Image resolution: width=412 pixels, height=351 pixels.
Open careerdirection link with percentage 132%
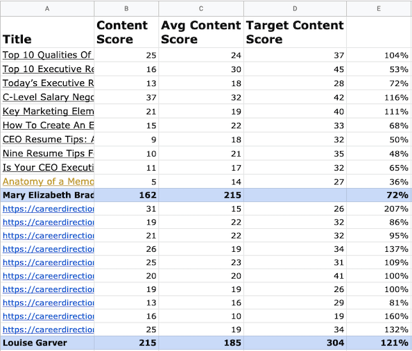(48, 329)
